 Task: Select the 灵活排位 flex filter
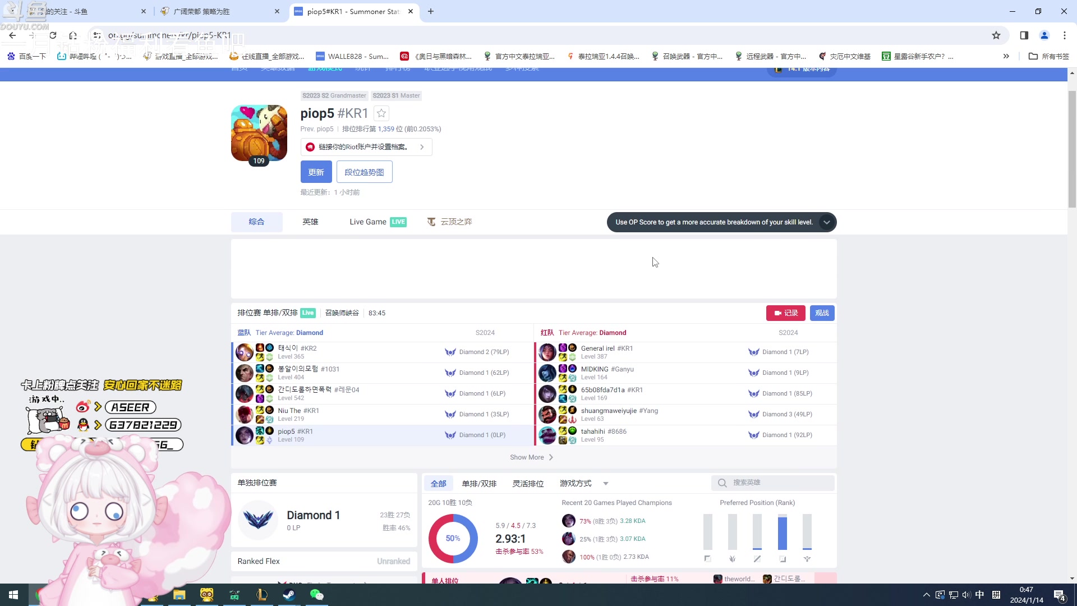click(x=528, y=484)
